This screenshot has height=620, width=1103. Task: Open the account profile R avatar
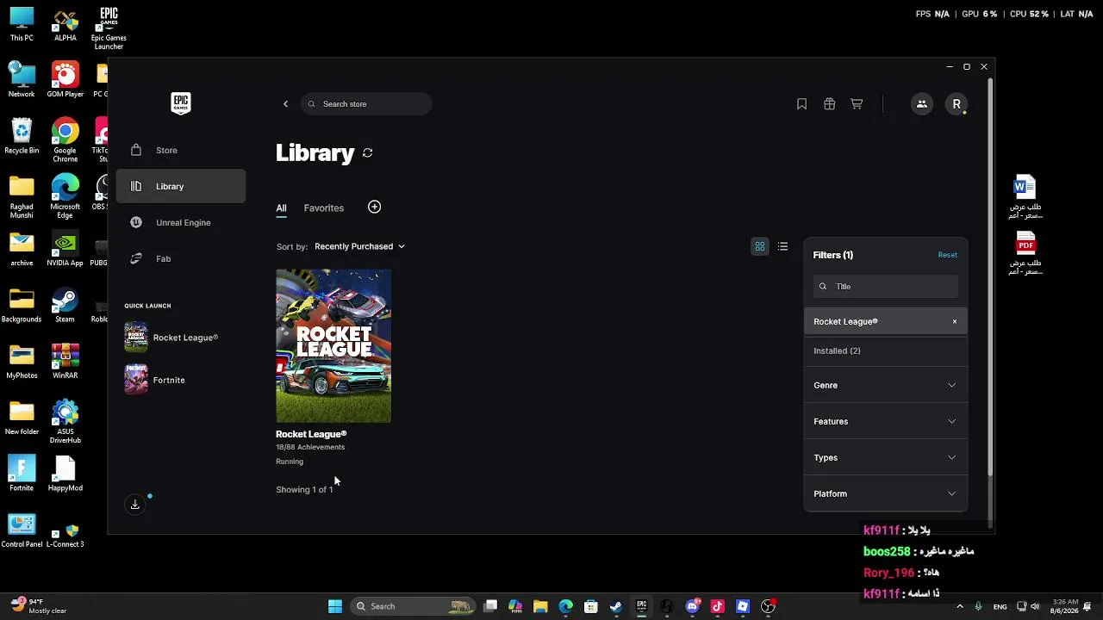point(957,104)
